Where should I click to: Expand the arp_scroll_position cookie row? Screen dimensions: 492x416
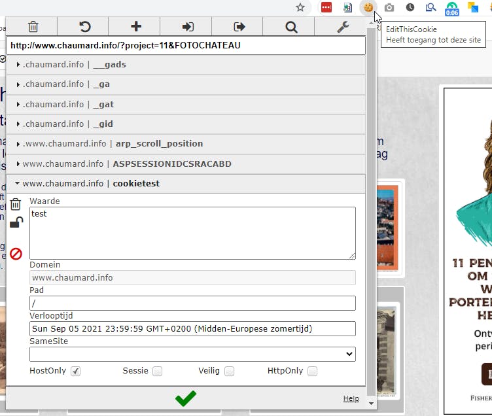[x=186, y=144]
